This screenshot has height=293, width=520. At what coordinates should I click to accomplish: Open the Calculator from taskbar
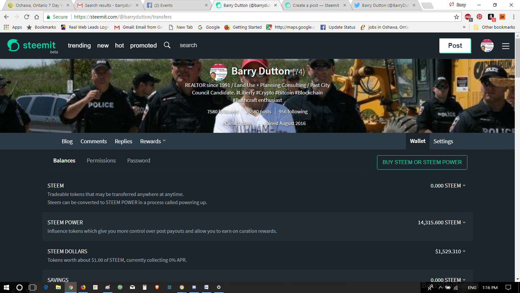(145, 287)
